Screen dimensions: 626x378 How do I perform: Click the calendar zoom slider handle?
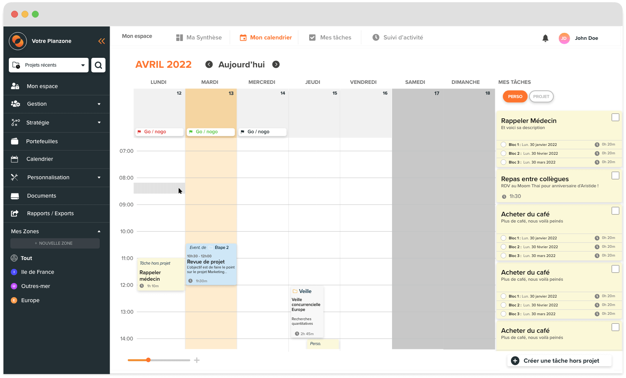(148, 360)
